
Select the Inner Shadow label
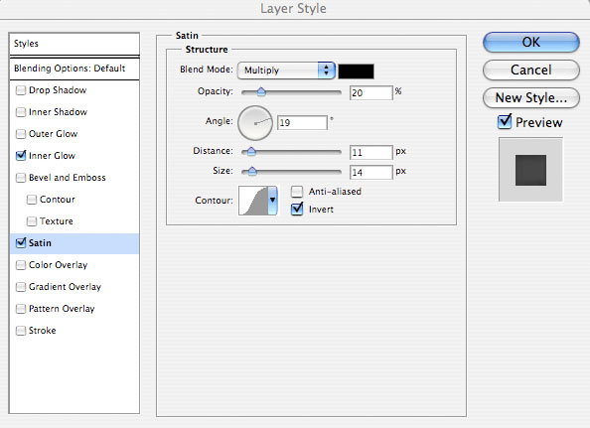[x=58, y=112]
